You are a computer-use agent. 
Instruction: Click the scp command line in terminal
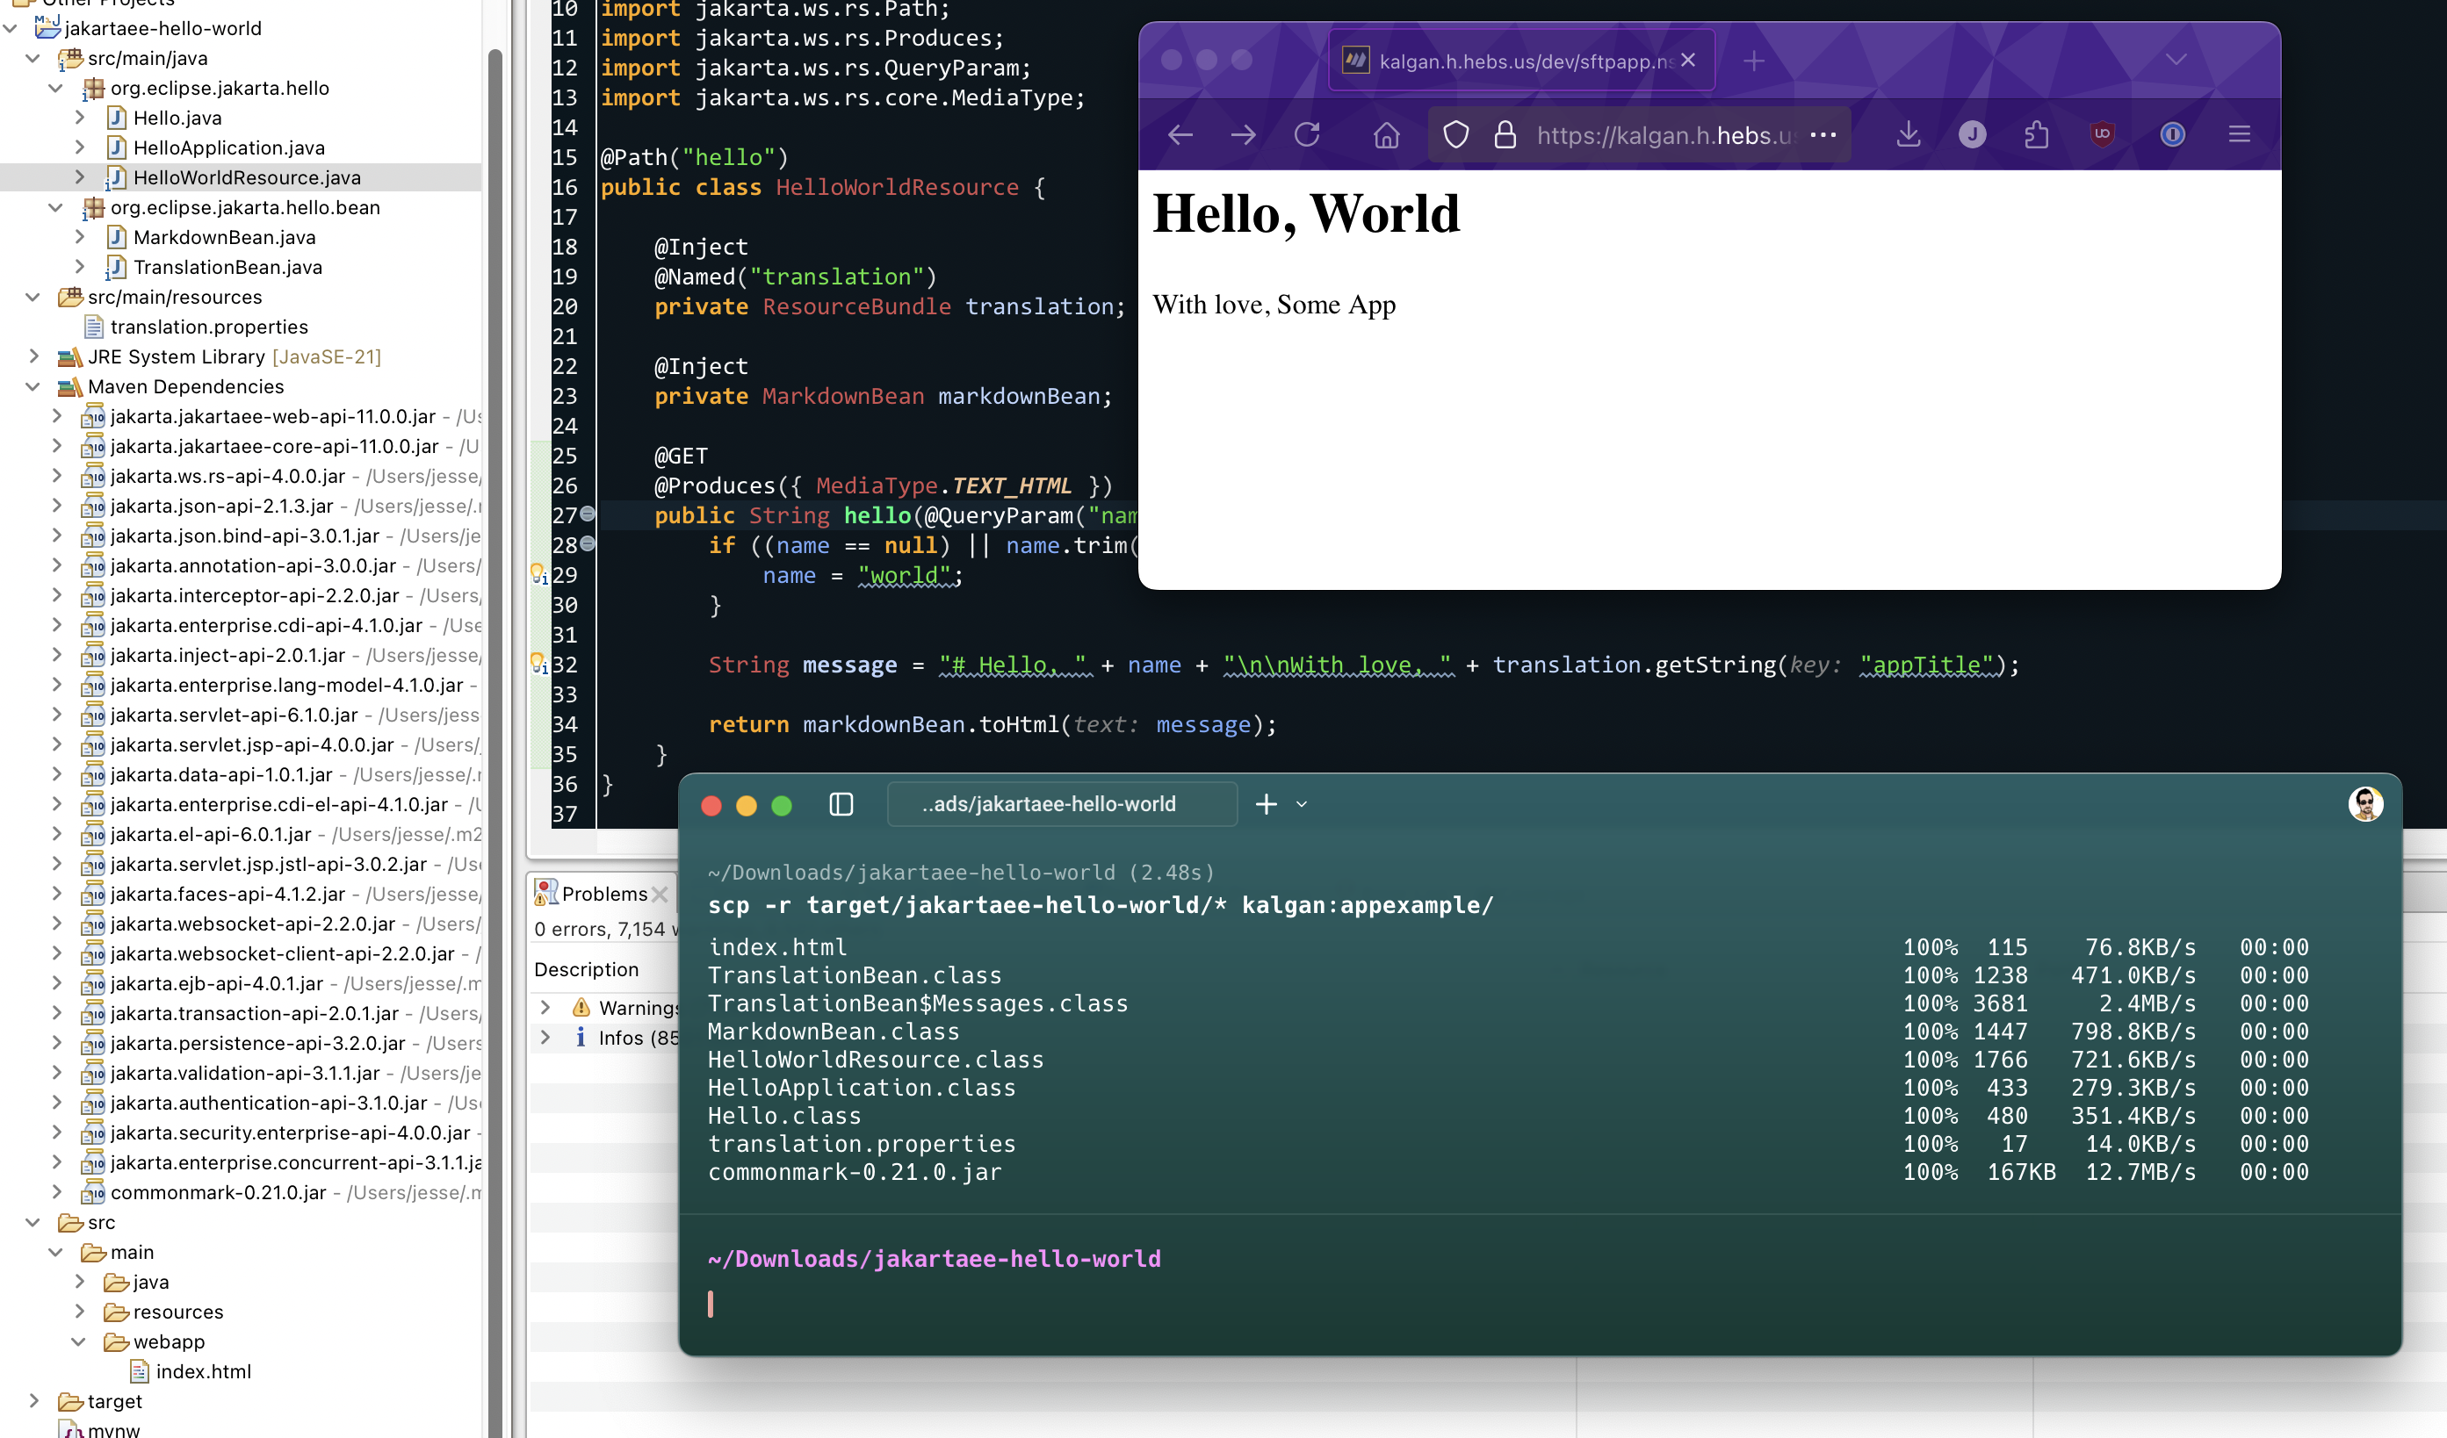tap(1101, 905)
